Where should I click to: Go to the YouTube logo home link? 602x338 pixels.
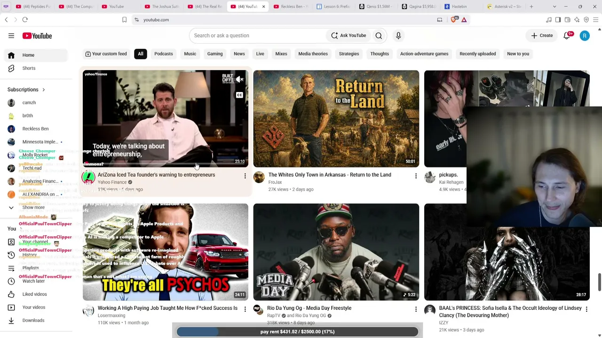point(37,36)
